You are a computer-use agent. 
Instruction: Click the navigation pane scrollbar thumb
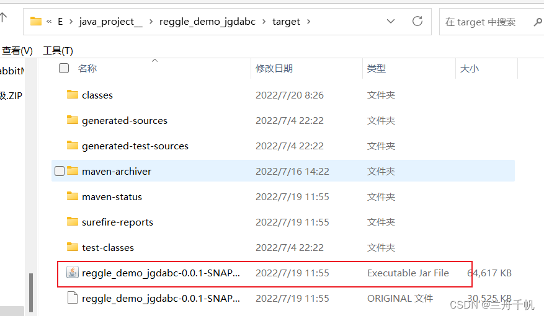[31, 293]
